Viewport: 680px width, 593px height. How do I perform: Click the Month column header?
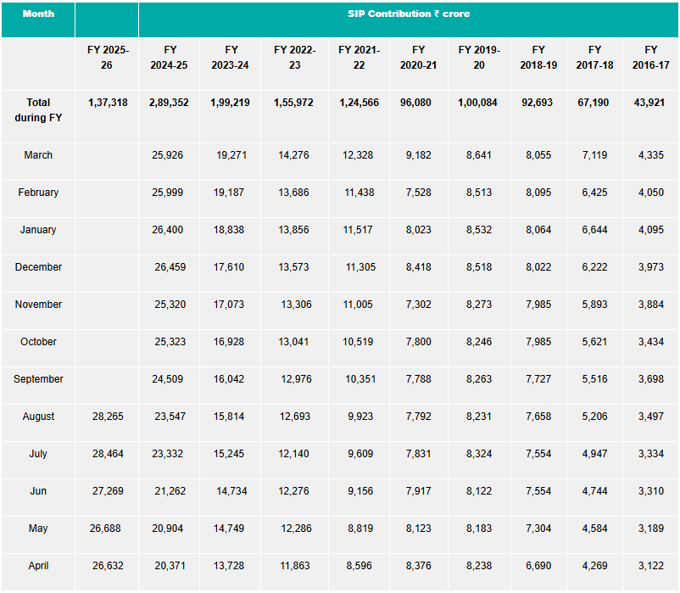[37, 14]
